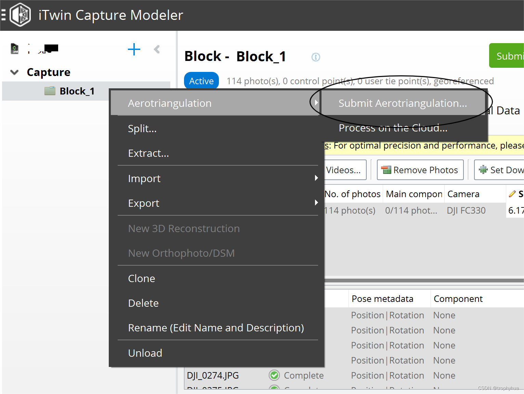Collapse the Capture tree node
524x394 pixels.
tap(14, 72)
